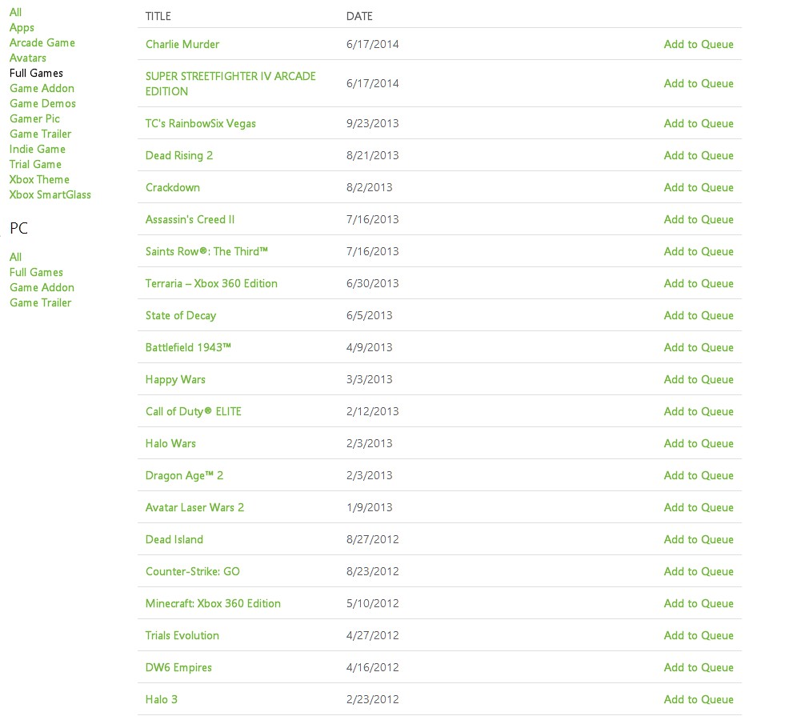Add Saints Row The Third to queue
805x720 pixels.
click(x=699, y=251)
